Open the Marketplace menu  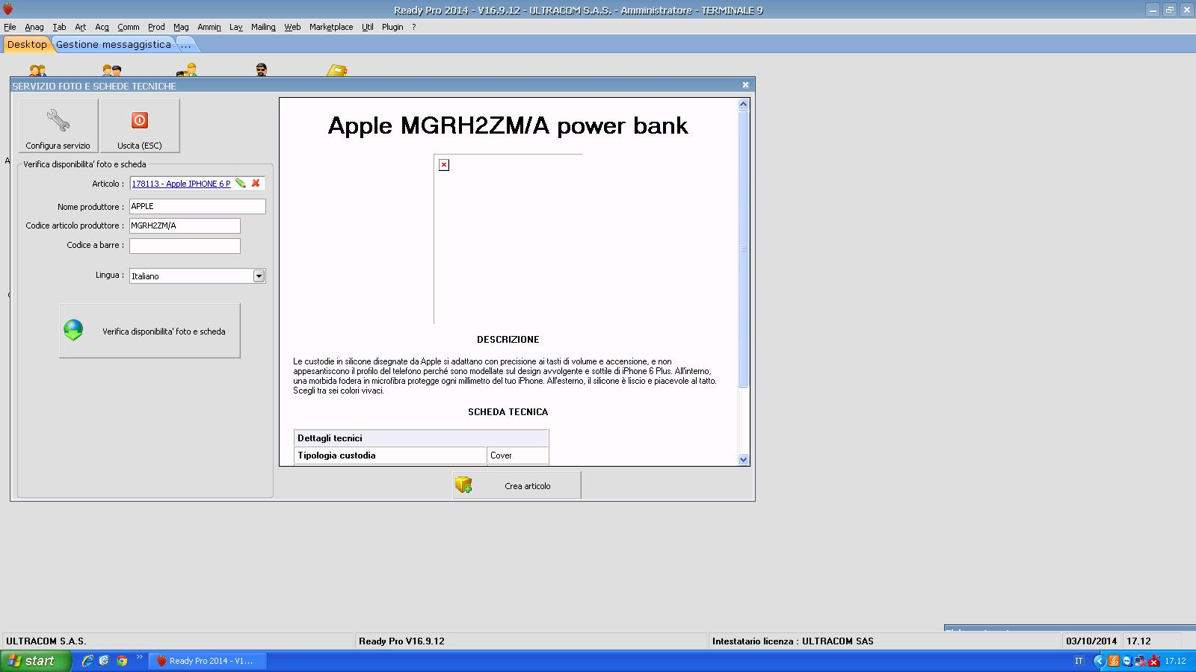[x=331, y=27]
